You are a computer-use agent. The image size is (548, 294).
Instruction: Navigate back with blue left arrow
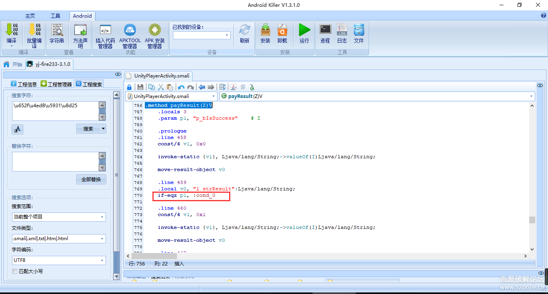(x=202, y=87)
